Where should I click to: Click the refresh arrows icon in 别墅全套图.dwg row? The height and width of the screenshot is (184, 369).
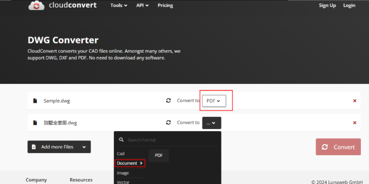point(168,122)
